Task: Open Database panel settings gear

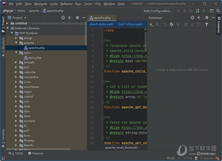Action: pyautogui.click(x=207, y=17)
